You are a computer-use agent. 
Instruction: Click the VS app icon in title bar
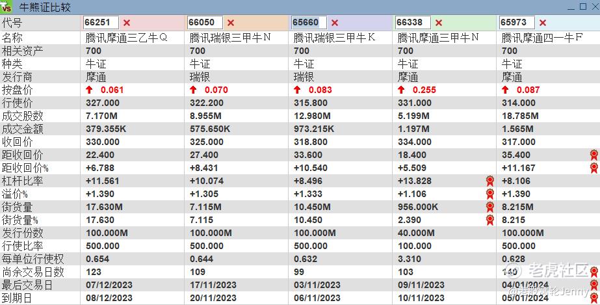7,7
